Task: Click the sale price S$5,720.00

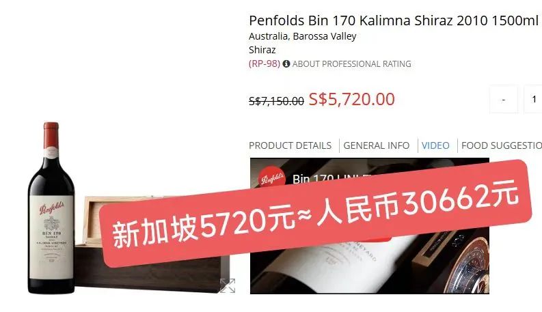Action: click(351, 100)
